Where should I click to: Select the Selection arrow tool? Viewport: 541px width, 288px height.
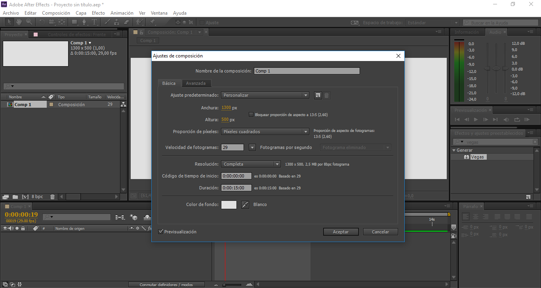click(x=9, y=22)
